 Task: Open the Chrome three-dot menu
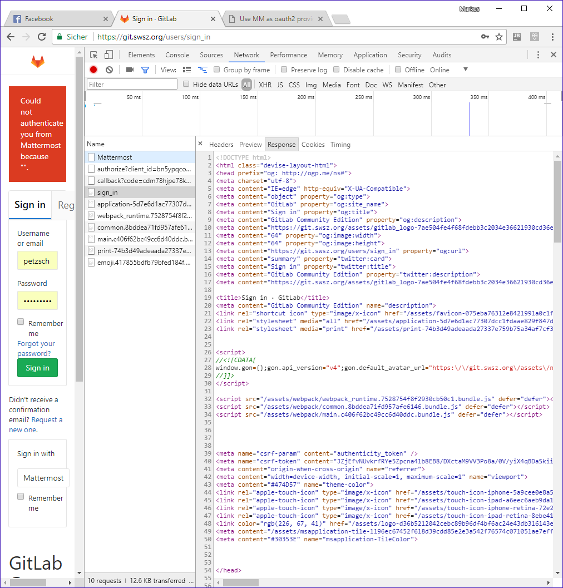(x=552, y=37)
